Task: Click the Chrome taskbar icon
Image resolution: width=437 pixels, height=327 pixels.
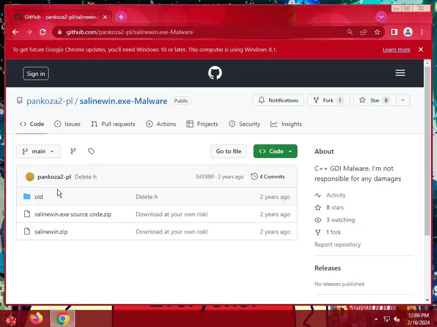Action: [63, 318]
